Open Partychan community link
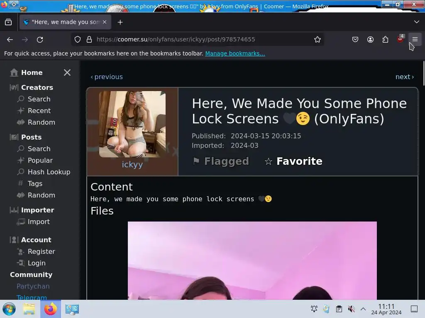 33,287
